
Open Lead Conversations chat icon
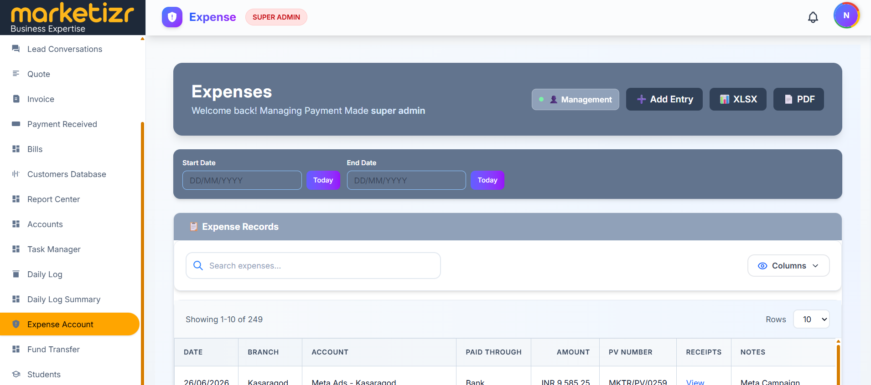pos(16,49)
